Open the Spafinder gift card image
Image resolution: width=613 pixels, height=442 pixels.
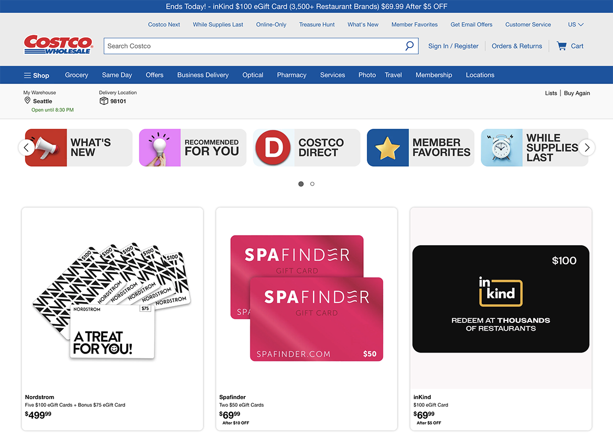[306, 298]
